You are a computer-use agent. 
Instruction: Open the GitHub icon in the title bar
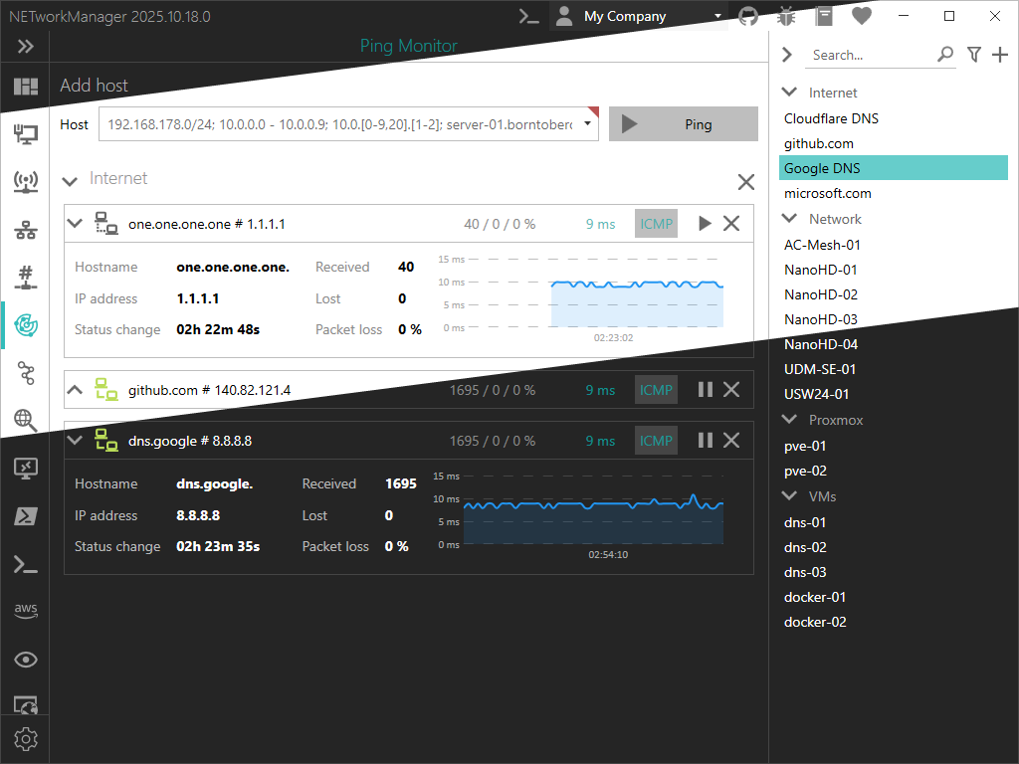tap(748, 16)
